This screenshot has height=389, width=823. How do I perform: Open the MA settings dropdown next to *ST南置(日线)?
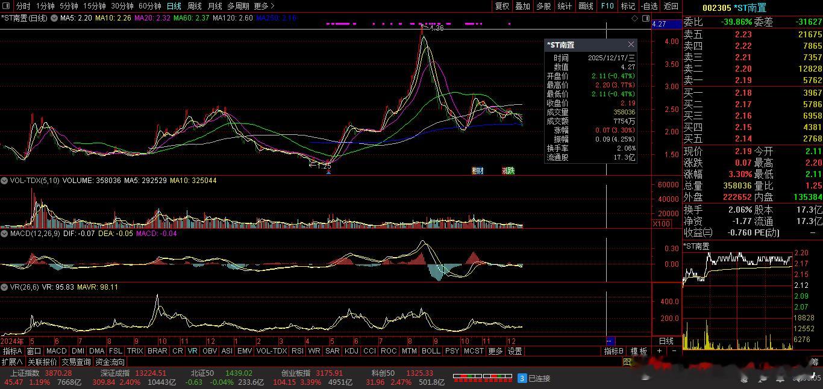point(55,19)
